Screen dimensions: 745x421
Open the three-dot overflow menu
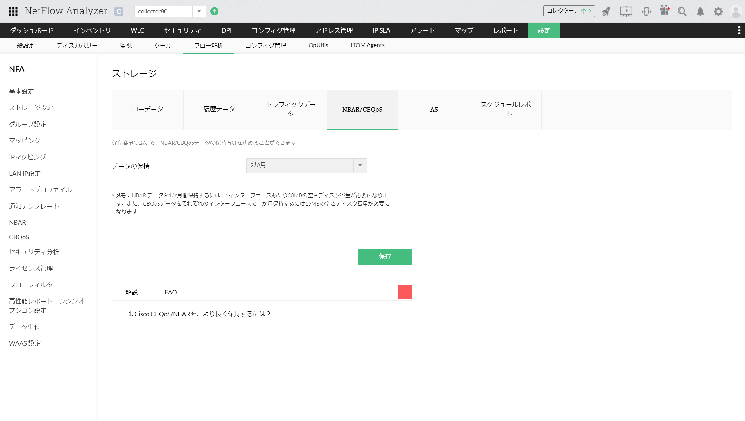tap(739, 30)
